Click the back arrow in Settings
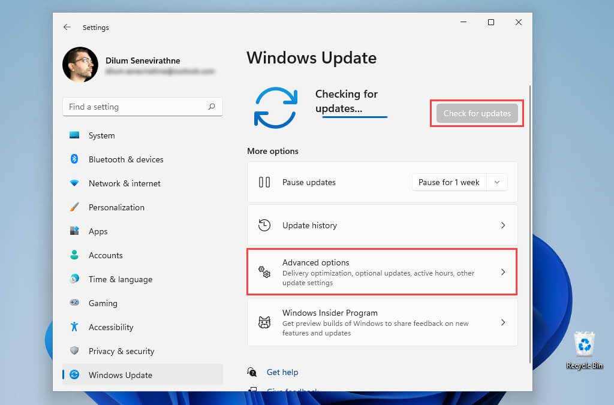Screen dimensions: 614x405 pos(67,27)
